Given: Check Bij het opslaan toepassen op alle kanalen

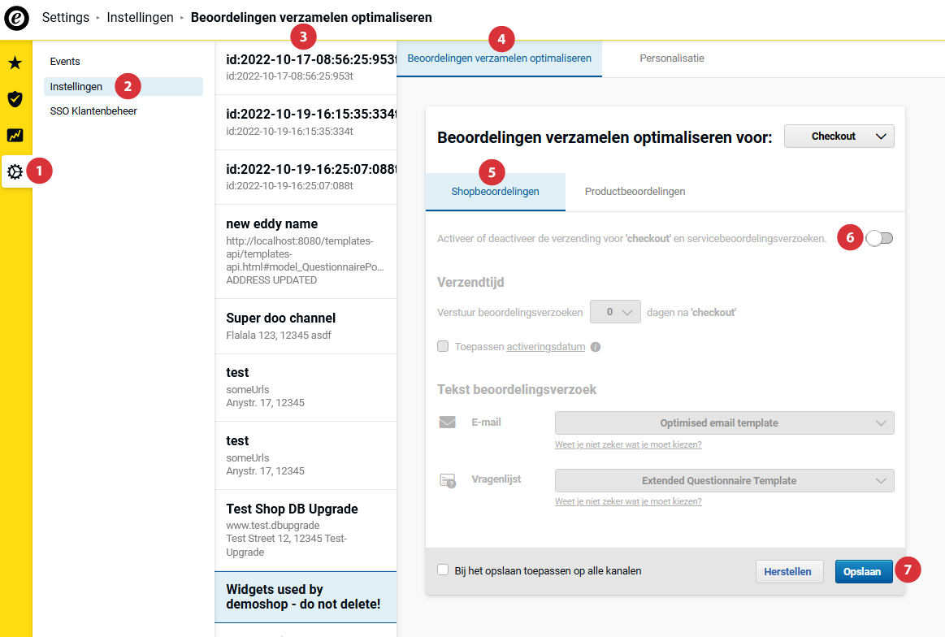Looking at the screenshot, I should (x=443, y=570).
